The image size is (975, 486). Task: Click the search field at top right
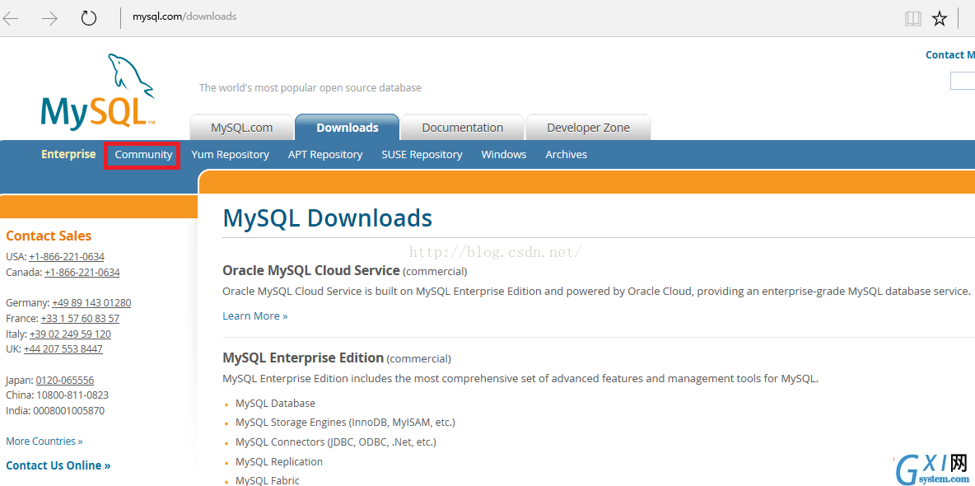tap(963, 81)
